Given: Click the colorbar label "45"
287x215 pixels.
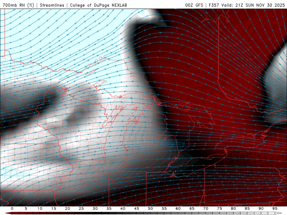Looking at the screenshot, I should coord(137,209).
